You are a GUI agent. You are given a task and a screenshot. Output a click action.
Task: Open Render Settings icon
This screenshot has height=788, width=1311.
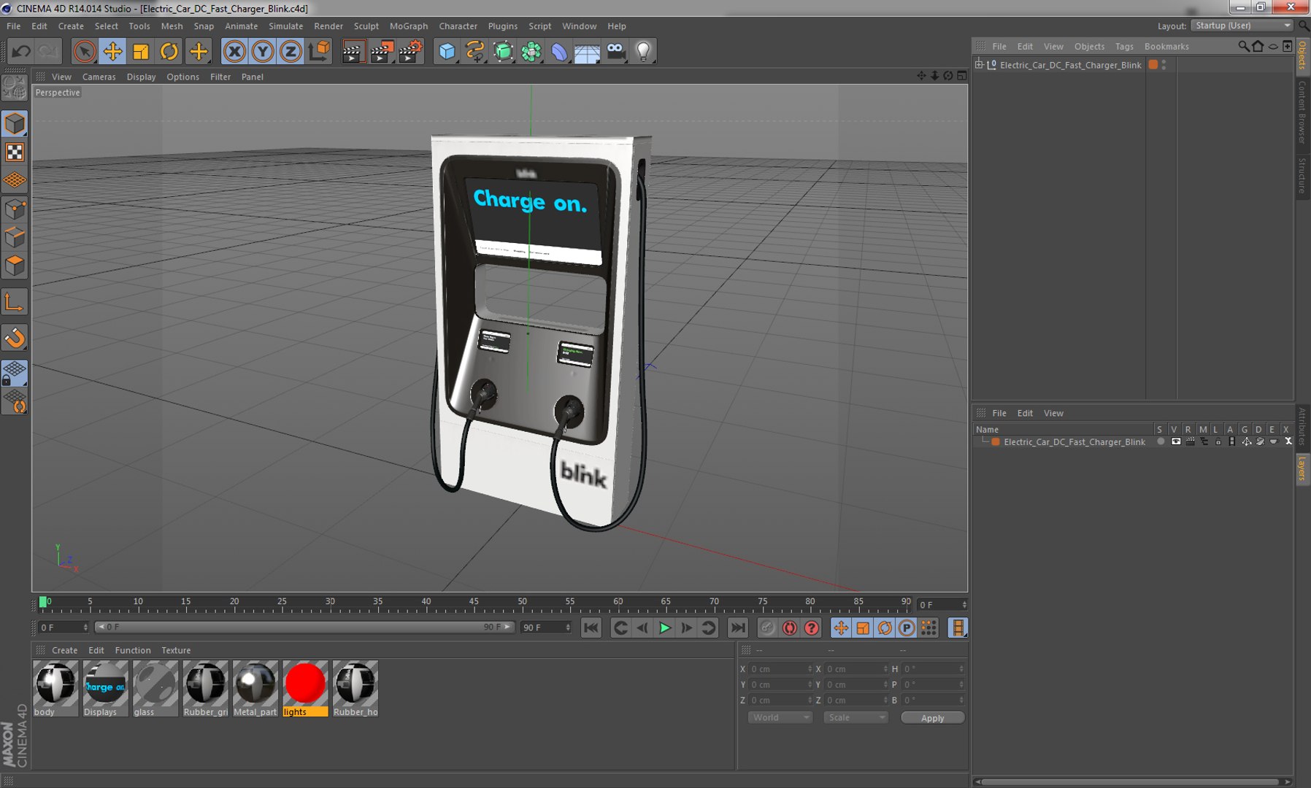[411, 52]
